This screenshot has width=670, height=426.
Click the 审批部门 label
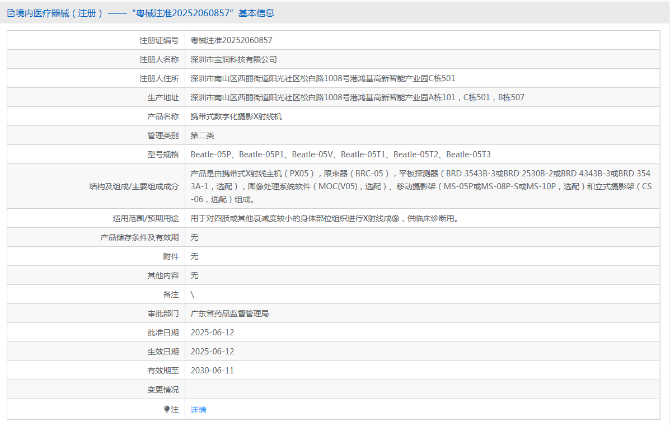tap(163, 313)
